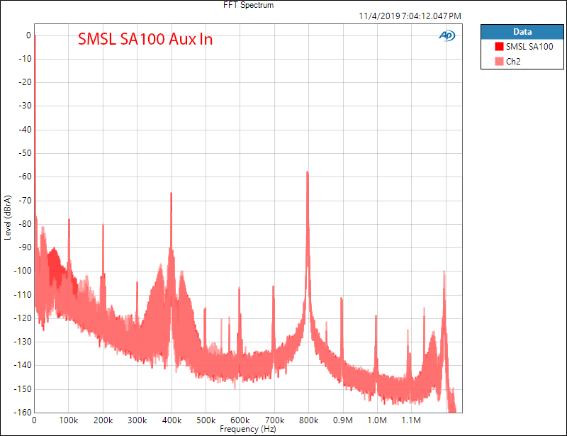Click the -30 level axis label

point(25,106)
